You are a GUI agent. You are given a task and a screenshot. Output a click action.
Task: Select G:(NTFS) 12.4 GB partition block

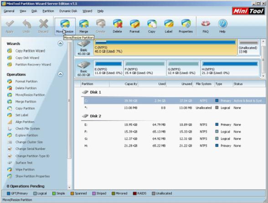(x=183, y=68)
